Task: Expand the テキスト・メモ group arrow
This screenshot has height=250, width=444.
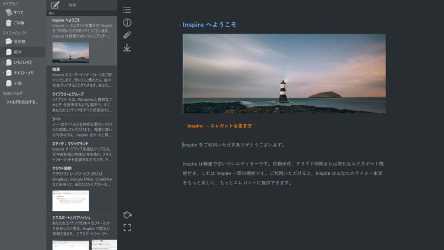Action: (x=3, y=73)
